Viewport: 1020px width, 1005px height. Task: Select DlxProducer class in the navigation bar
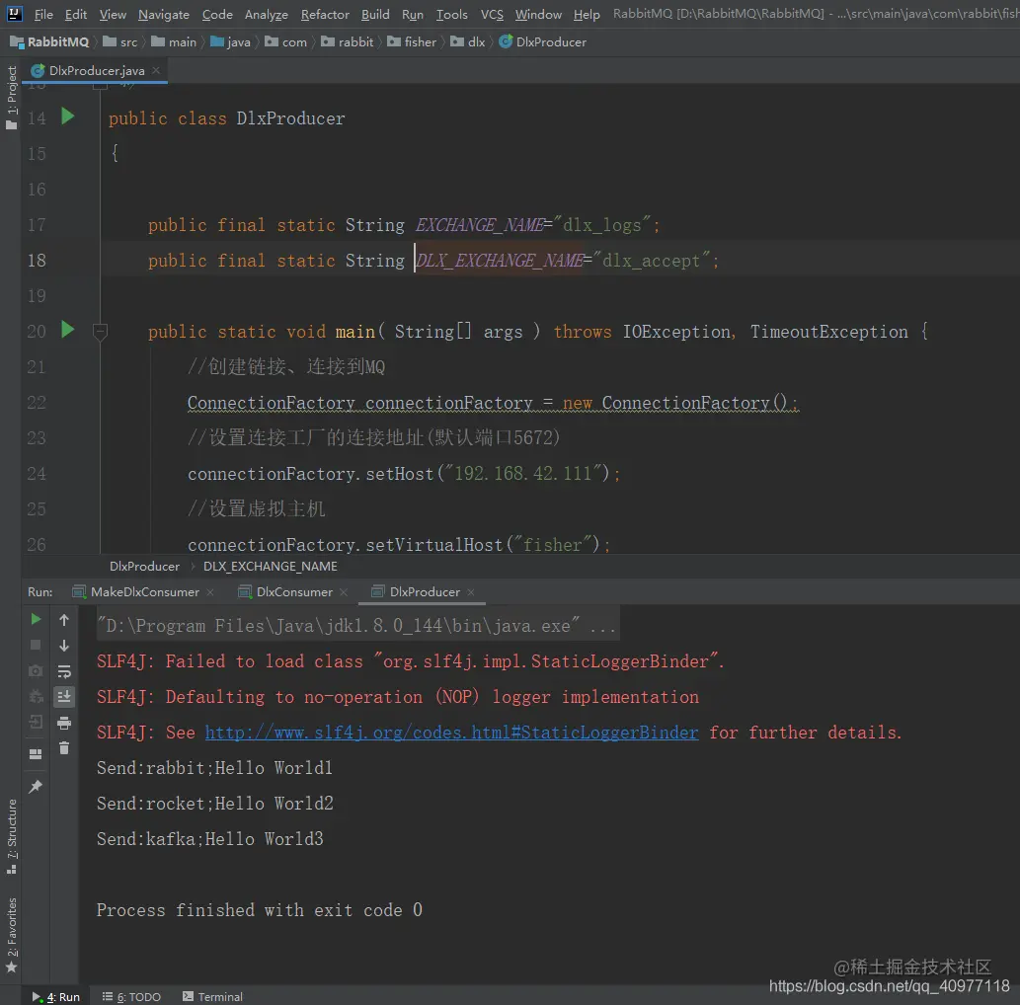click(543, 41)
